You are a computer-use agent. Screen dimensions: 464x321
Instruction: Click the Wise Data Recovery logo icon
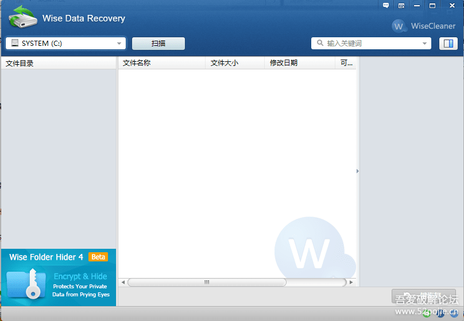23,17
